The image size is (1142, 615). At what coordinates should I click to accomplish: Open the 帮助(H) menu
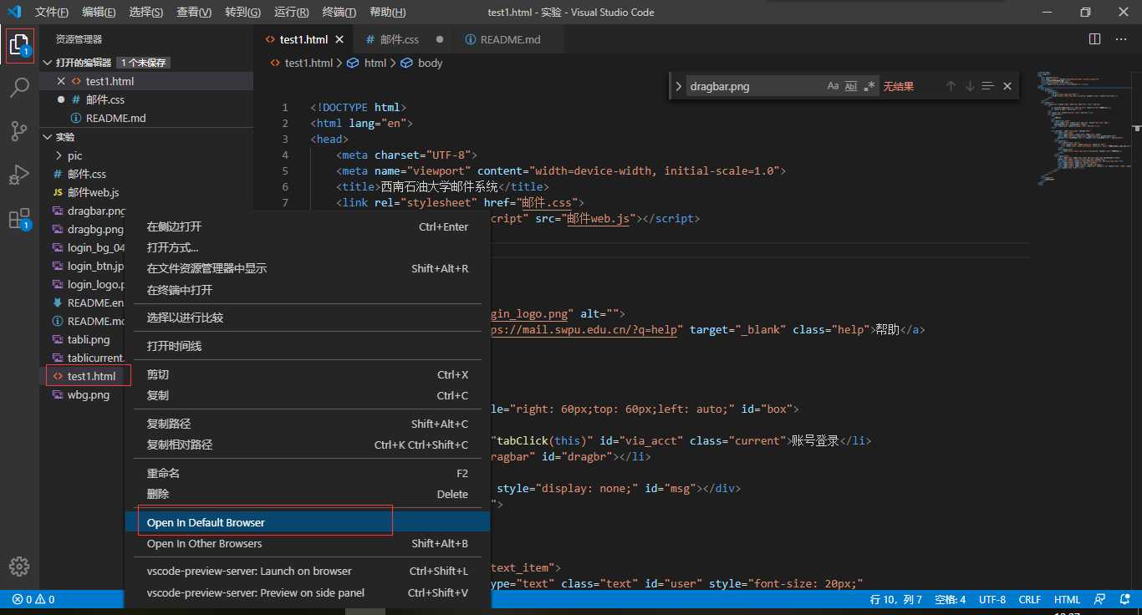tap(388, 12)
